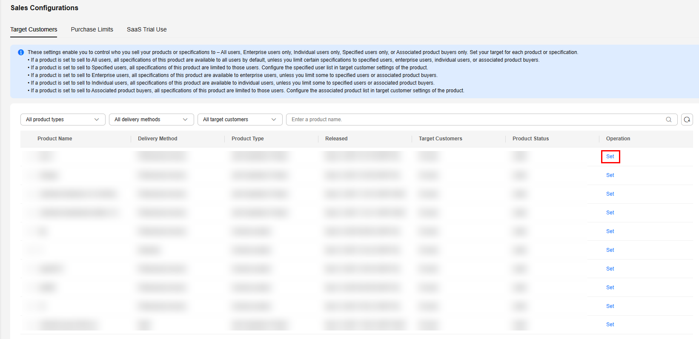
Task: Click Set in the second product row
Action: (610, 175)
